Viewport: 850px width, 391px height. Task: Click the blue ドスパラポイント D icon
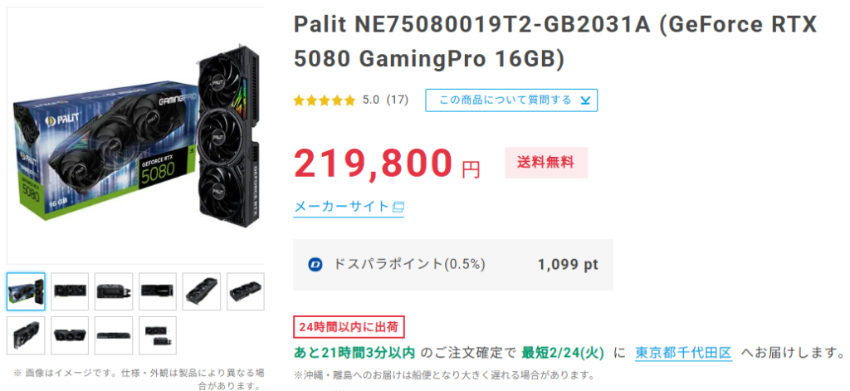pyautogui.click(x=315, y=265)
